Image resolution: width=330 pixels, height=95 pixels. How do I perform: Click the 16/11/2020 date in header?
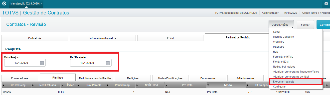pos(290,13)
